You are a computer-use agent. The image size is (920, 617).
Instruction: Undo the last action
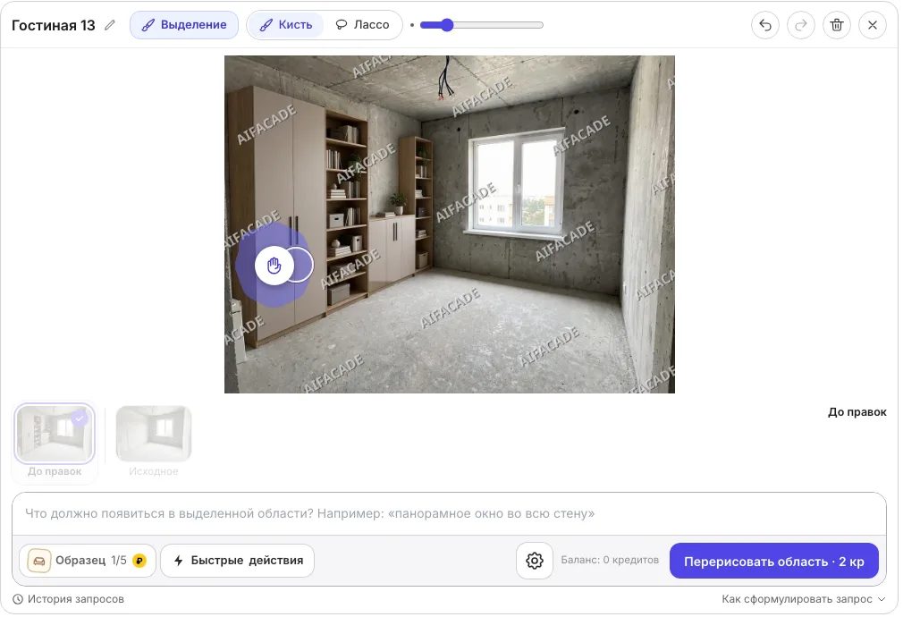[765, 25]
